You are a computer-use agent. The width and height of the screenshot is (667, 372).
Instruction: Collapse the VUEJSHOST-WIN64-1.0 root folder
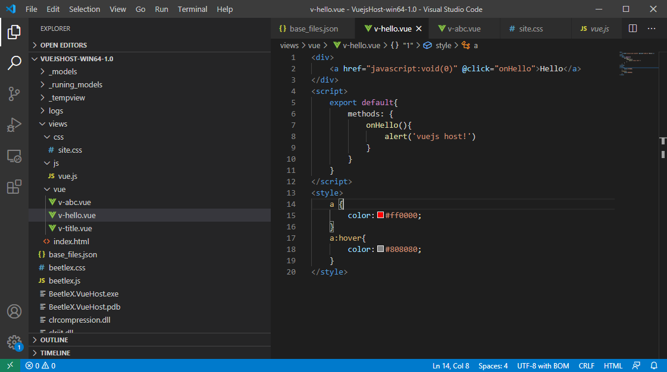pyautogui.click(x=149, y=59)
